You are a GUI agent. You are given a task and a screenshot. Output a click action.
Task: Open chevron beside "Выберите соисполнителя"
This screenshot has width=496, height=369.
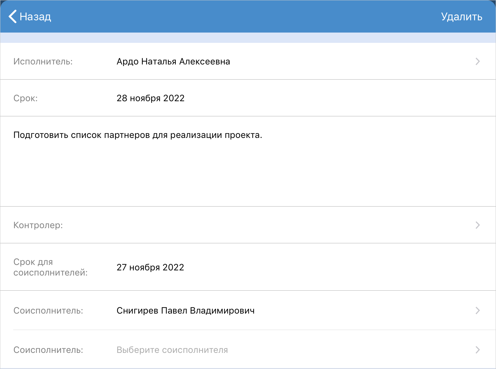coord(478,350)
